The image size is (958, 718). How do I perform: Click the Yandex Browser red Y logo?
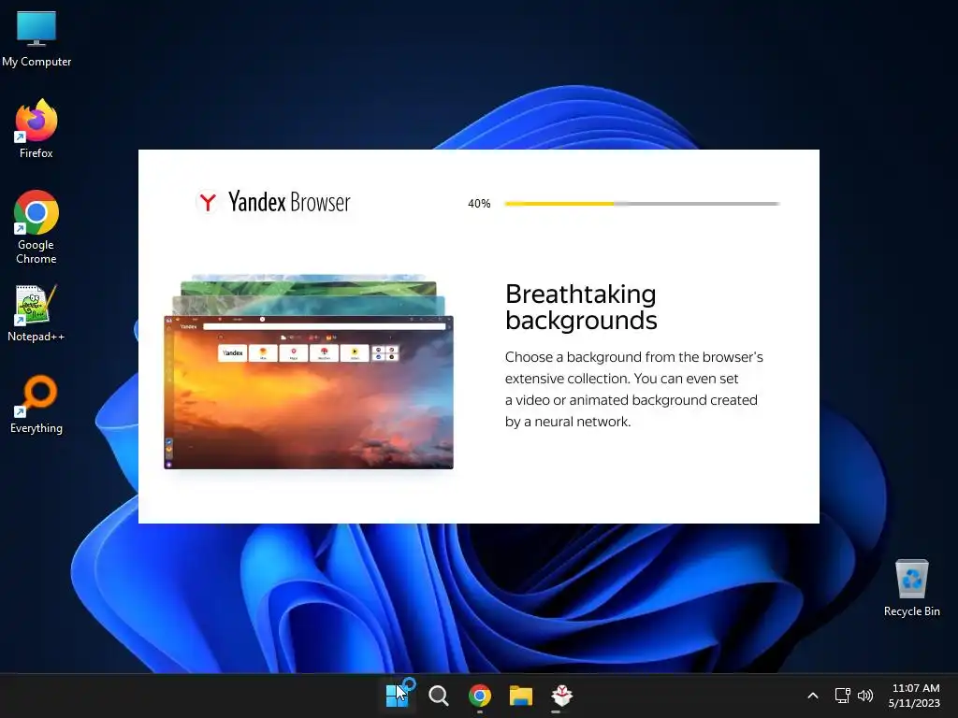coord(208,202)
